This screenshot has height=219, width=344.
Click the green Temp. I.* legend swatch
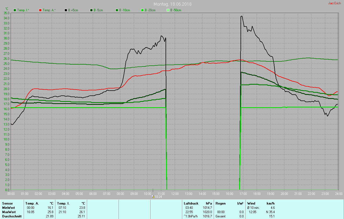pyautogui.click(x=15, y=10)
